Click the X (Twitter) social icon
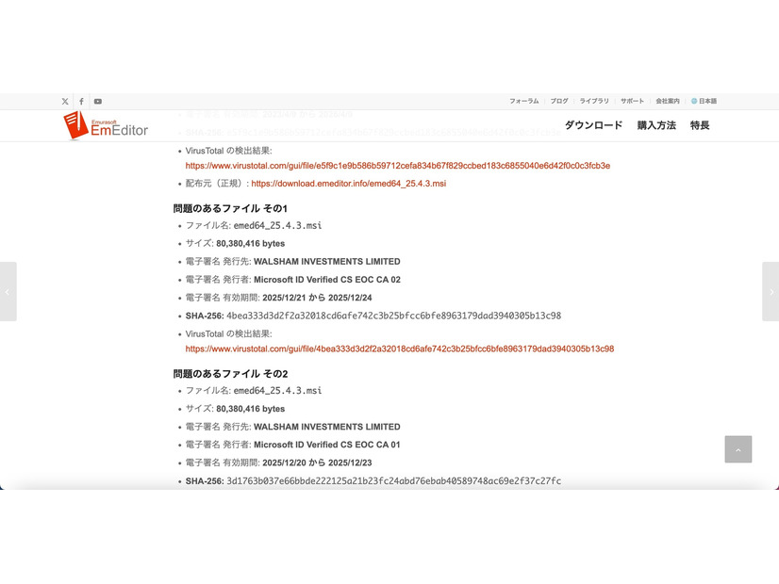Screen dimensions: 779x584 coord(64,101)
